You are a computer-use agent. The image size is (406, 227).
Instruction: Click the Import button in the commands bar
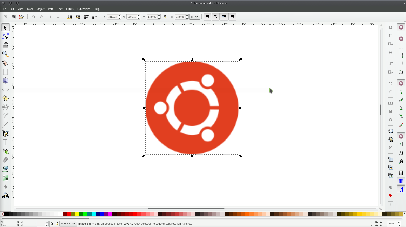pos(391,64)
